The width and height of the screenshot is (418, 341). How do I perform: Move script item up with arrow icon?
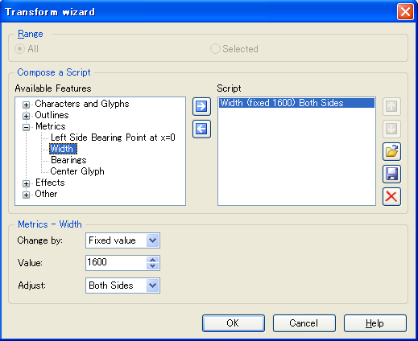click(391, 106)
